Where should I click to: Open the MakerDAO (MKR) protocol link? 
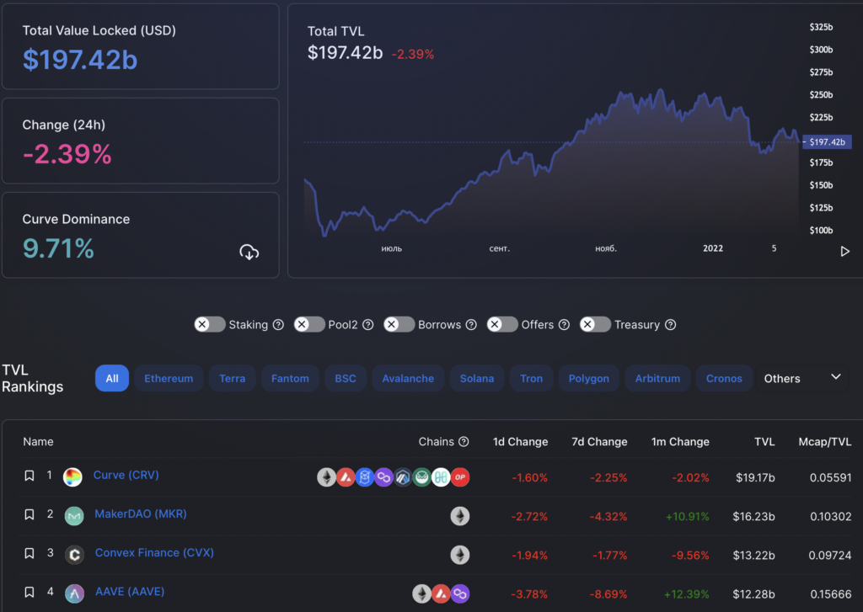point(141,514)
